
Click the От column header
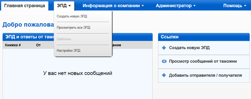click(x=38, y=45)
